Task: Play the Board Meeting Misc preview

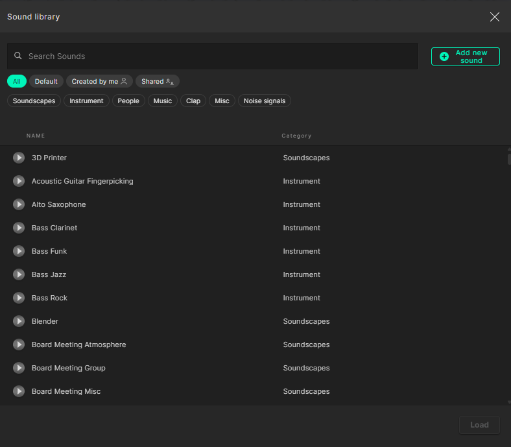Action: point(19,391)
